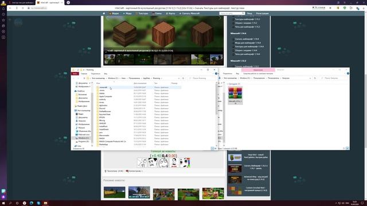The width and height of the screenshot is (367, 206).
Task: Select Загрузки in Roaming navigation pane
Action: coord(82,121)
